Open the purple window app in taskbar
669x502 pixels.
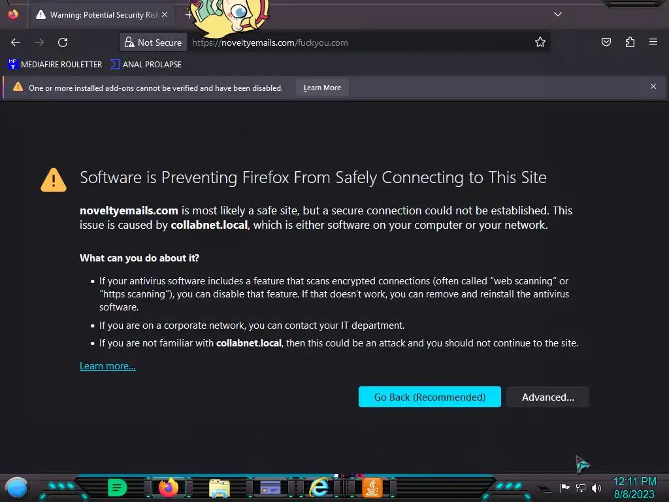(x=270, y=488)
